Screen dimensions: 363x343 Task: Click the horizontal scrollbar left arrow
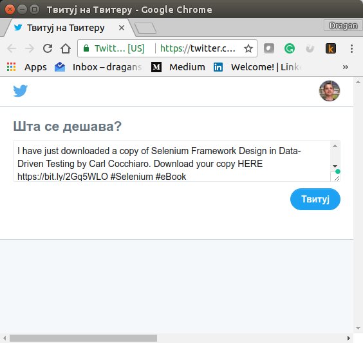tap(5, 338)
